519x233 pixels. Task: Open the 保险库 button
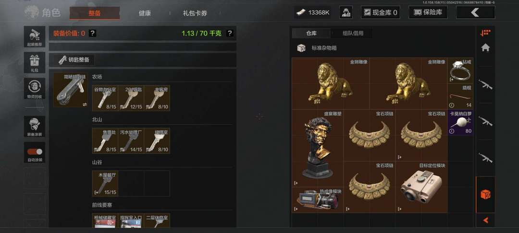click(x=428, y=12)
